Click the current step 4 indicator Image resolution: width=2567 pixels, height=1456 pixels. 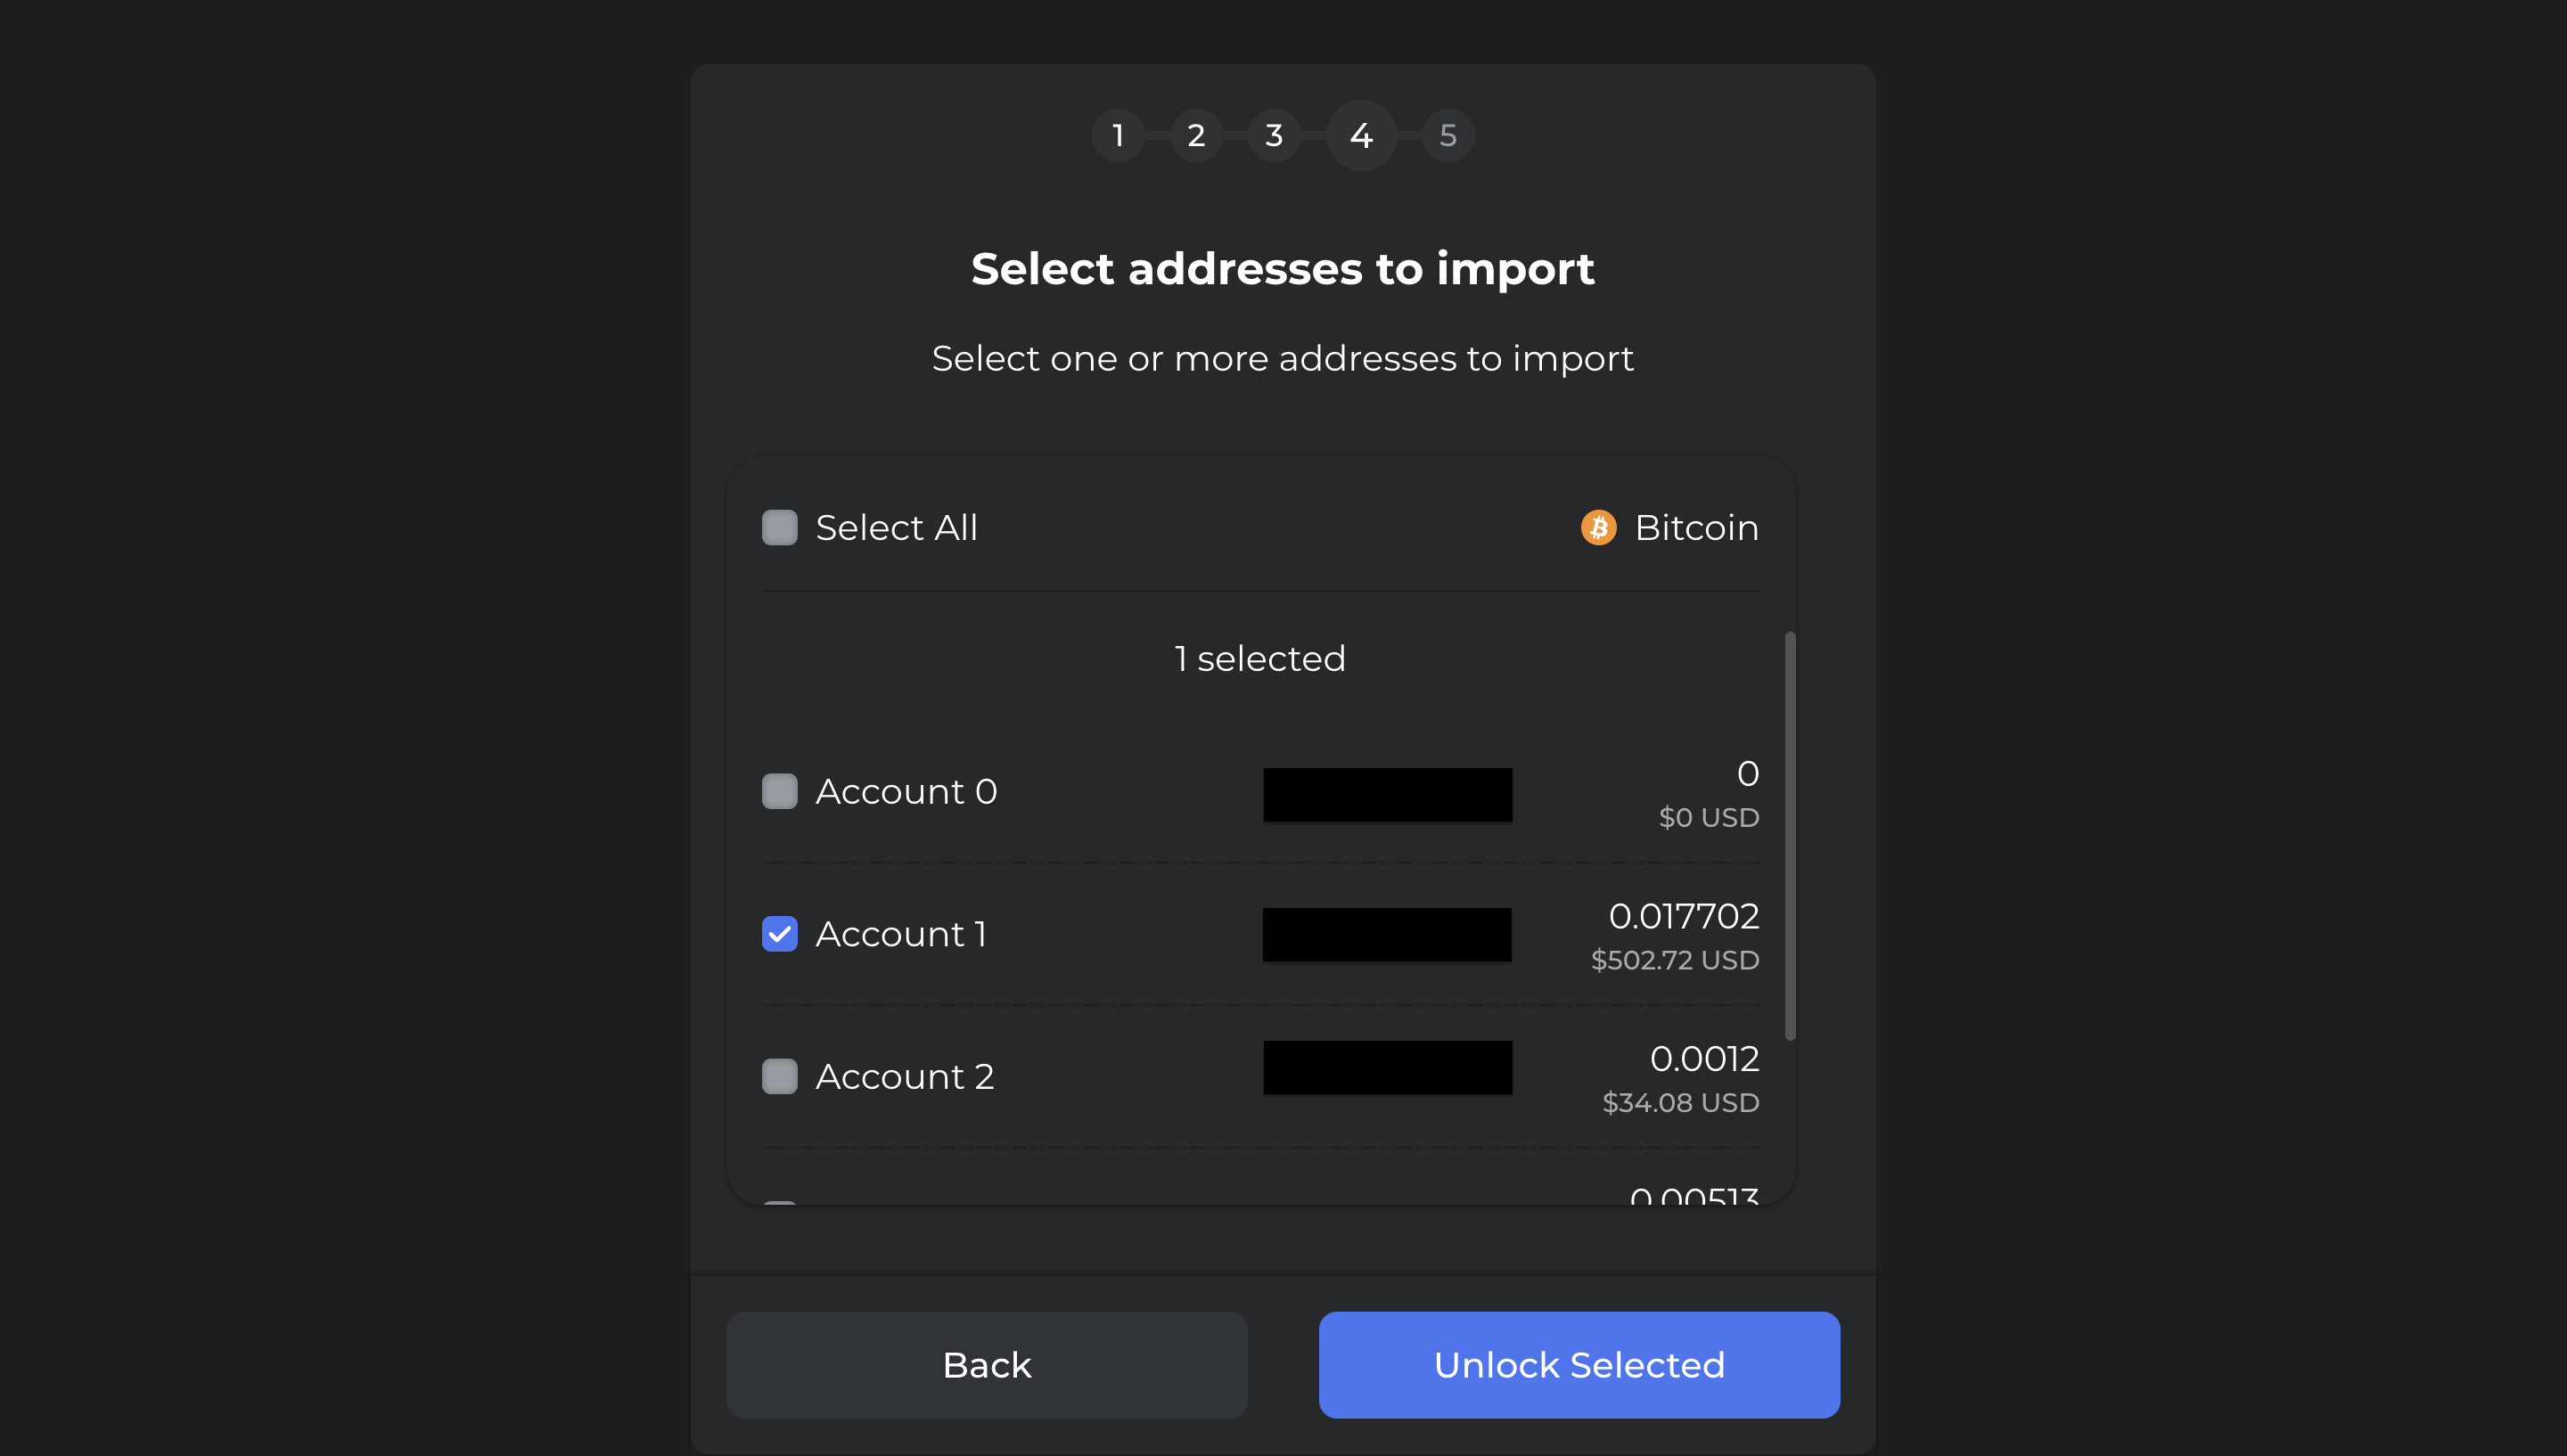click(1361, 135)
